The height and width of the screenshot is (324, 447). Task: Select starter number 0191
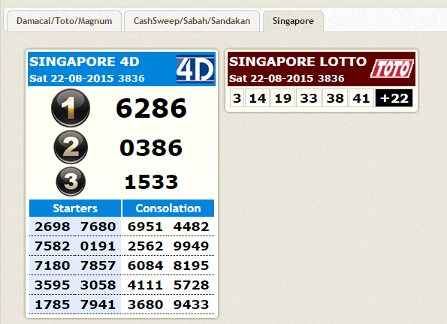point(98,246)
